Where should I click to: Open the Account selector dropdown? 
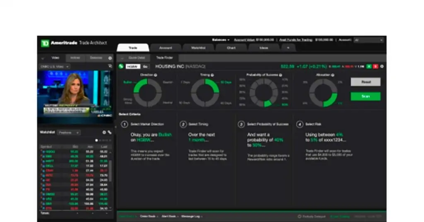(x=369, y=40)
